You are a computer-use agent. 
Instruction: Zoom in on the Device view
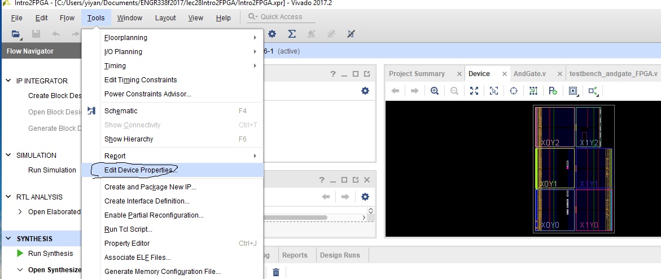point(435,91)
